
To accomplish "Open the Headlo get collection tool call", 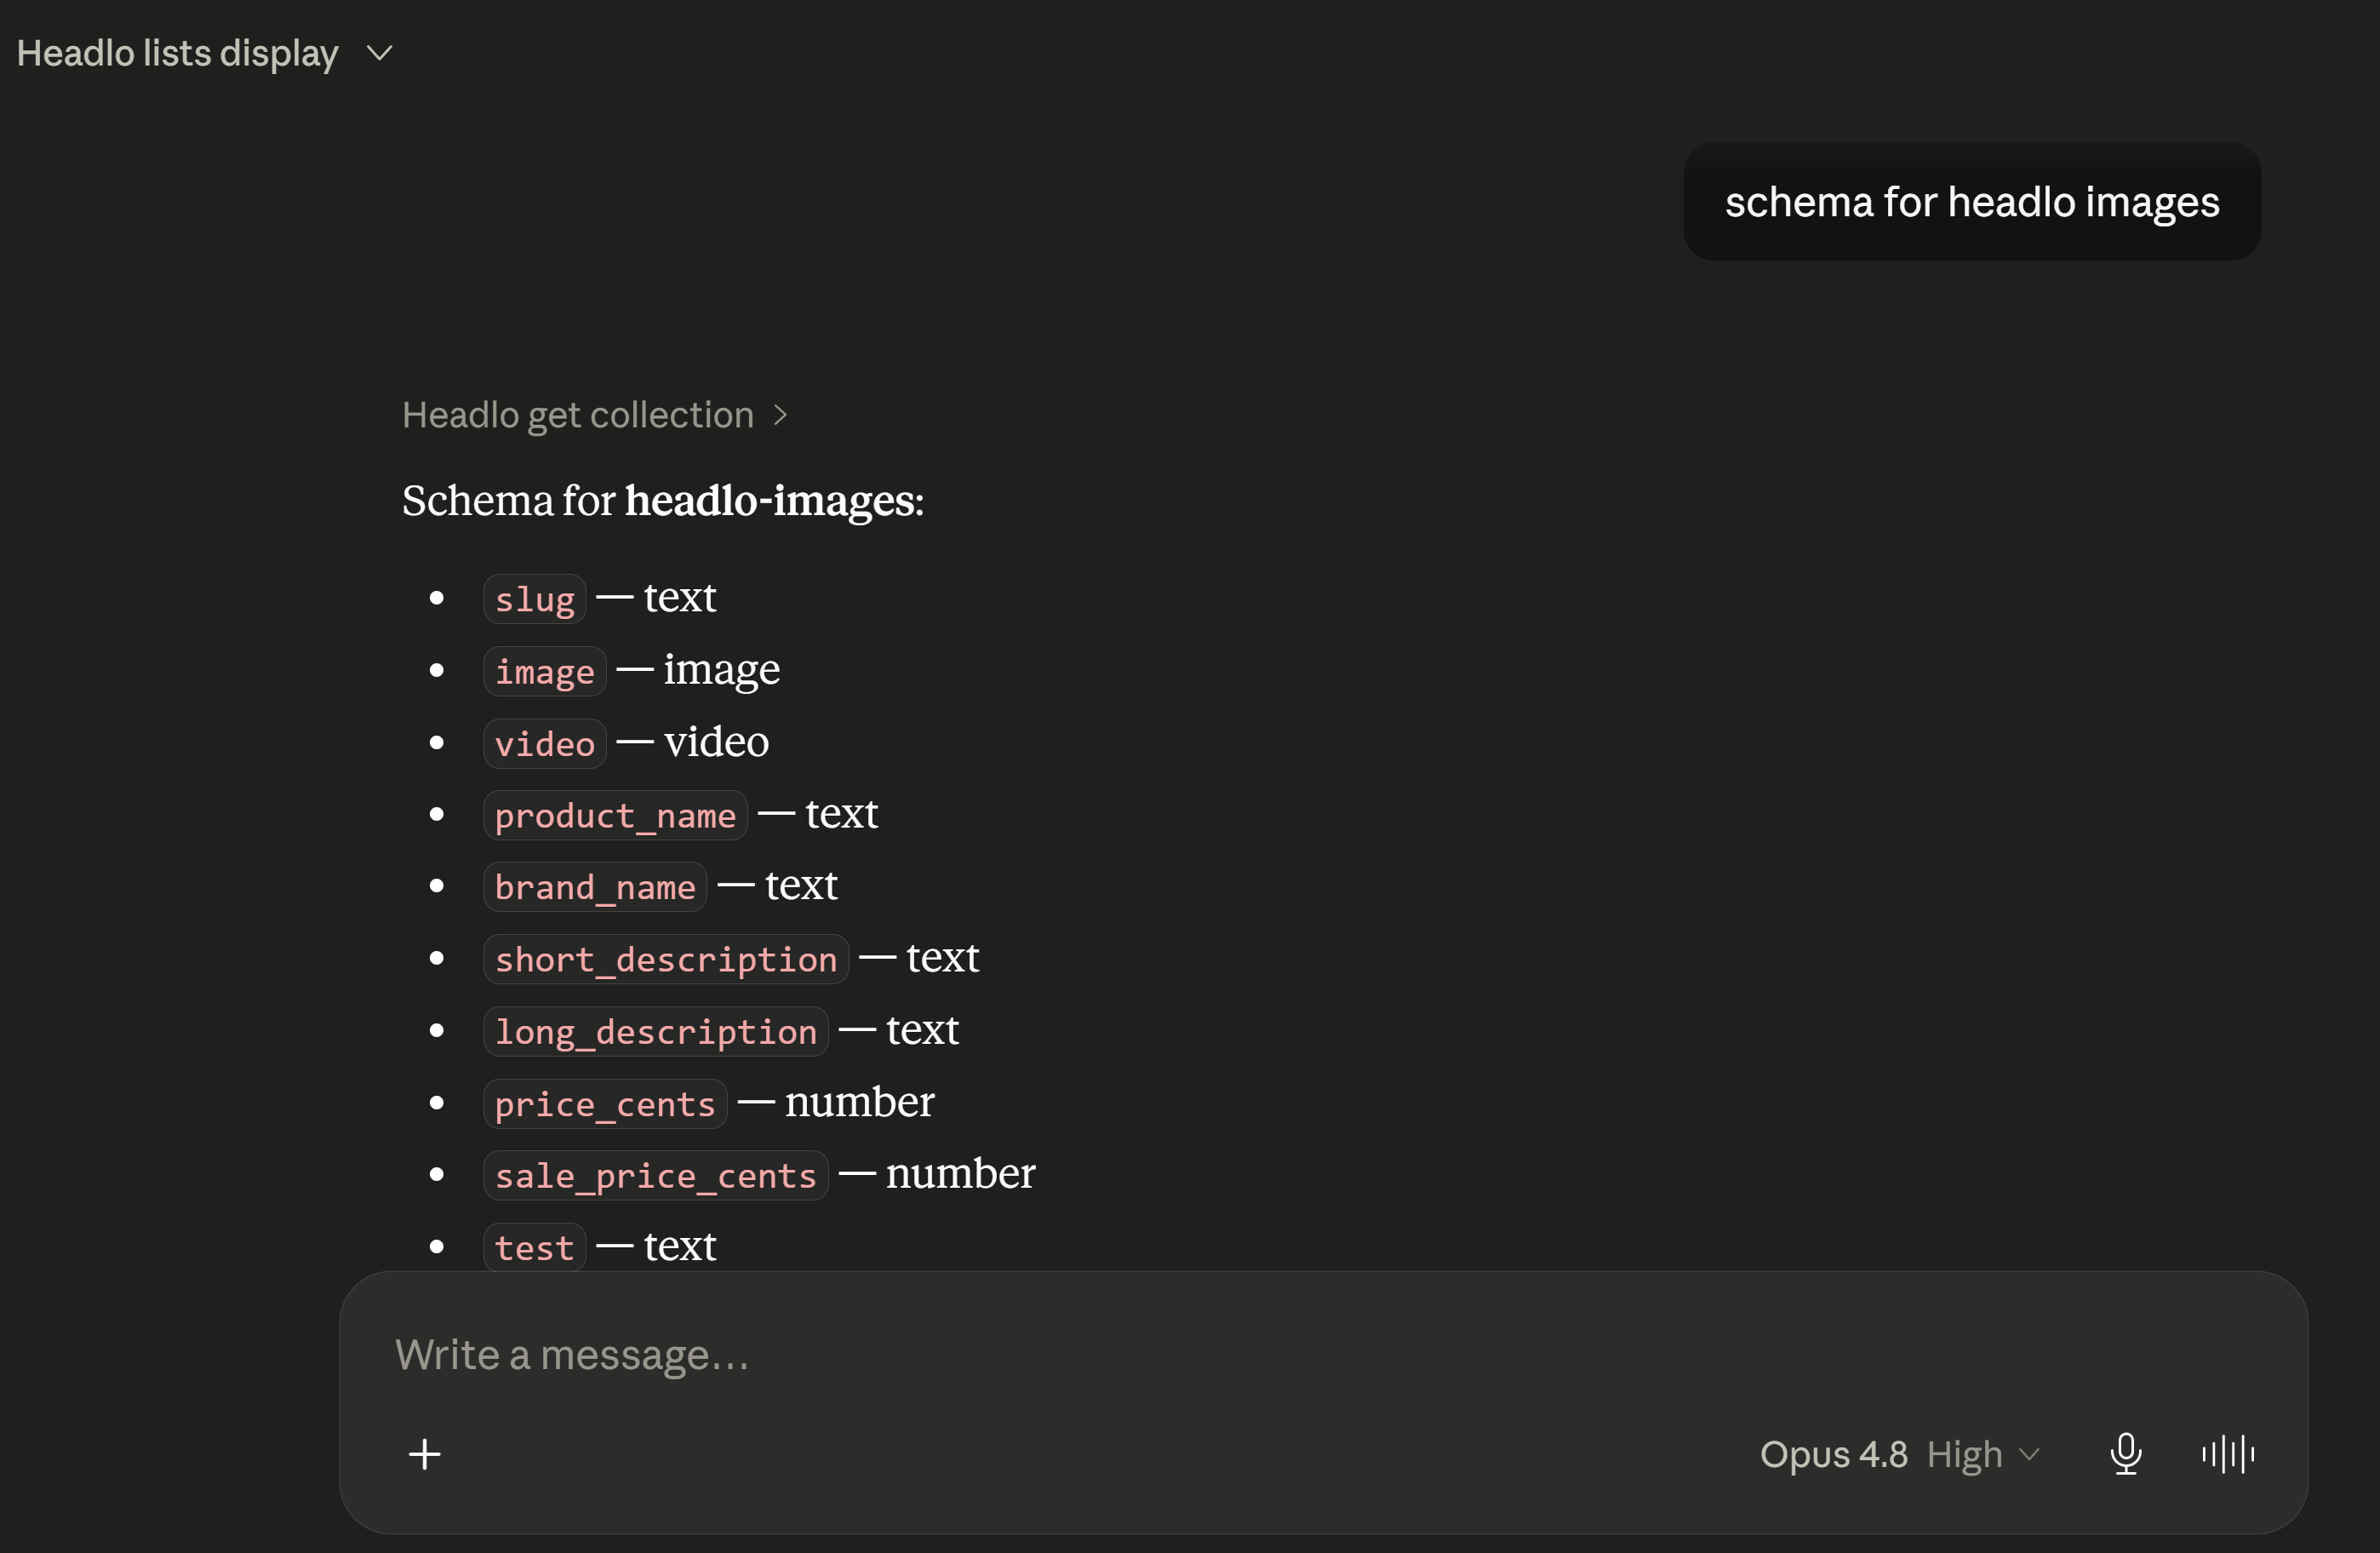I will [x=578, y=415].
